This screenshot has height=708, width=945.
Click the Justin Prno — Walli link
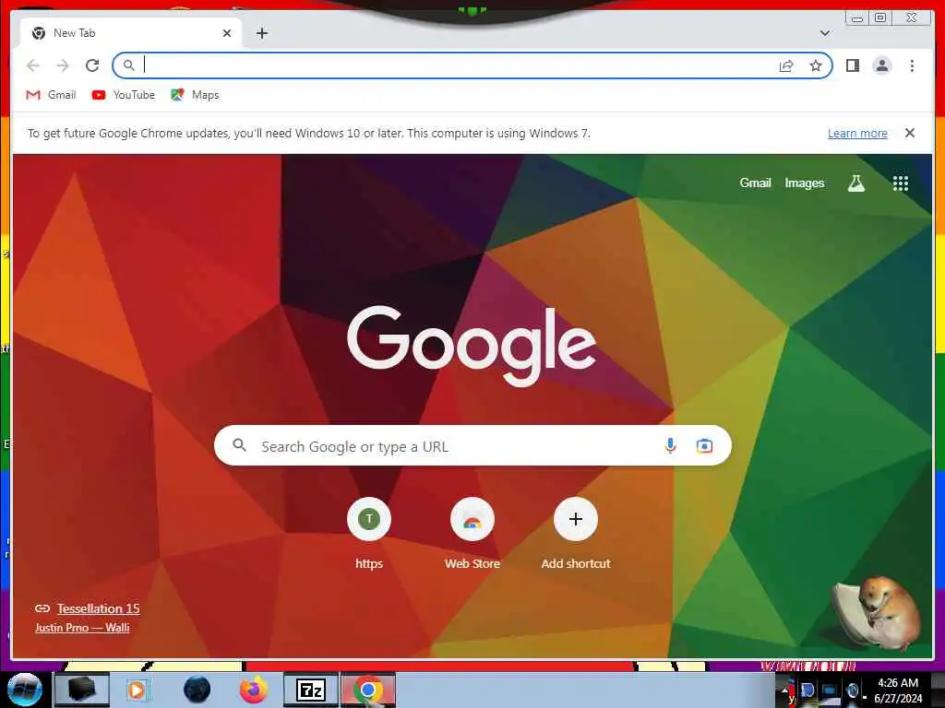click(82, 627)
